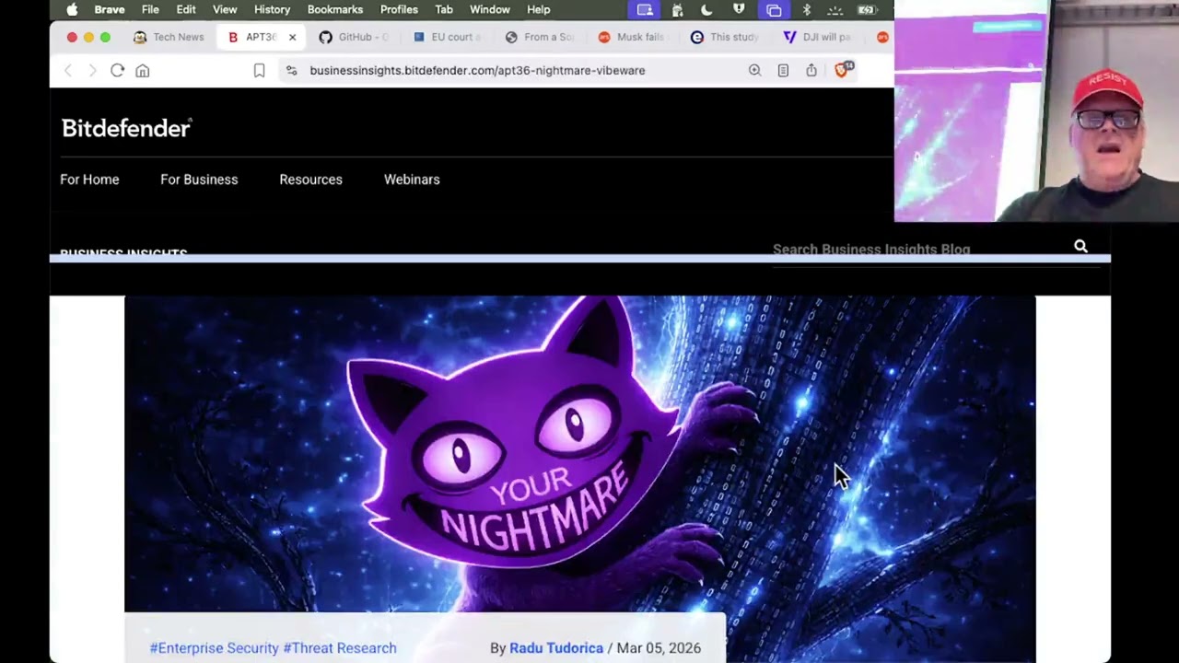Open the Resources navigation link
Image resolution: width=1179 pixels, height=663 pixels.
(310, 180)
